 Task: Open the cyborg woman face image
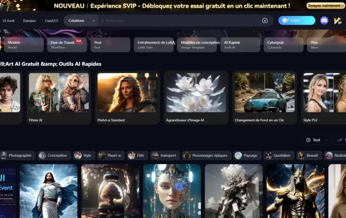[x=172, y=191]
